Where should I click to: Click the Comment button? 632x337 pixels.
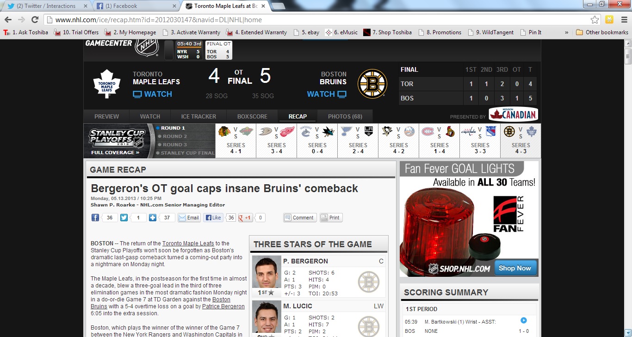pyautogui.click(x=299, y=218)
